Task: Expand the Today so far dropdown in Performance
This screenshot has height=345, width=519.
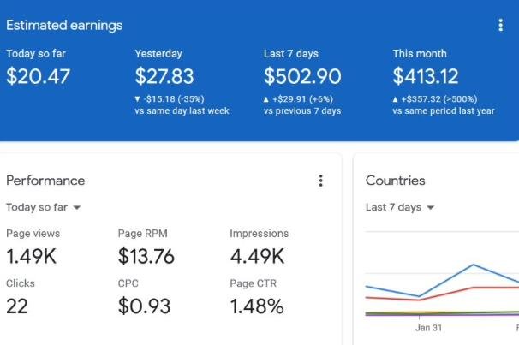Action: (44, 207)
